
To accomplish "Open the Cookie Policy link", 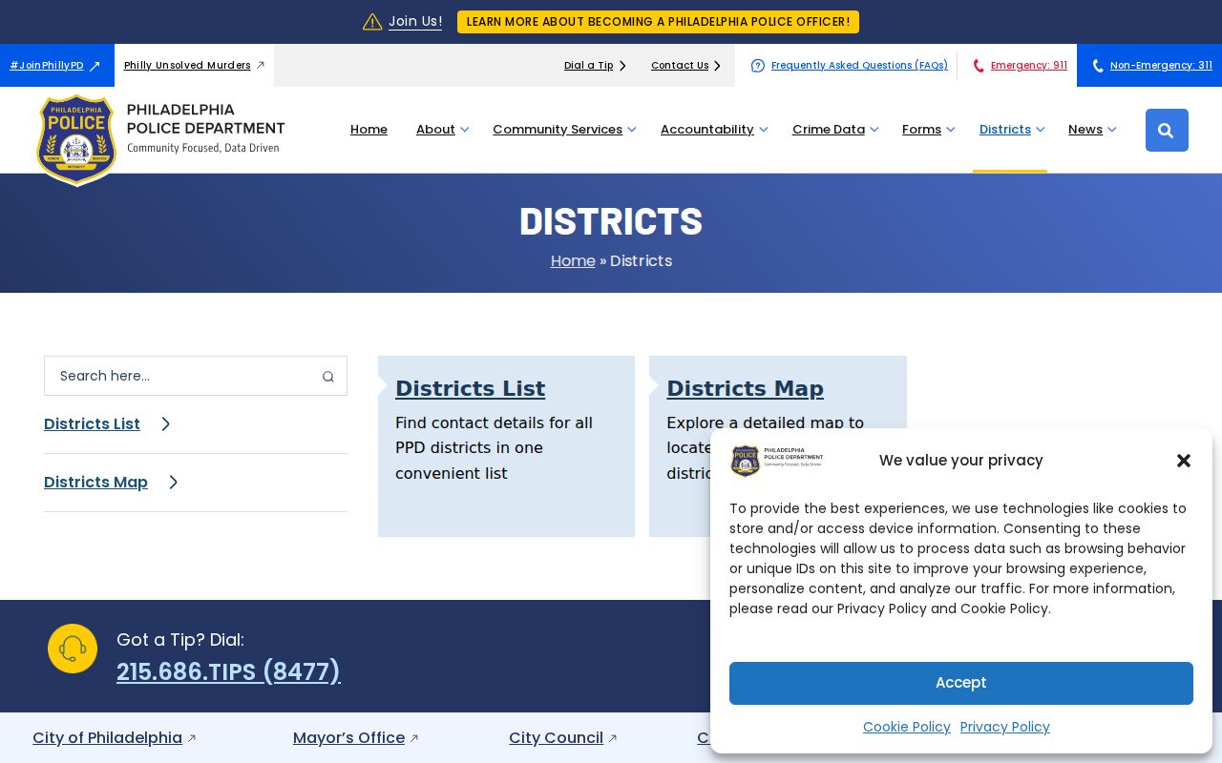I will (907, 727).
